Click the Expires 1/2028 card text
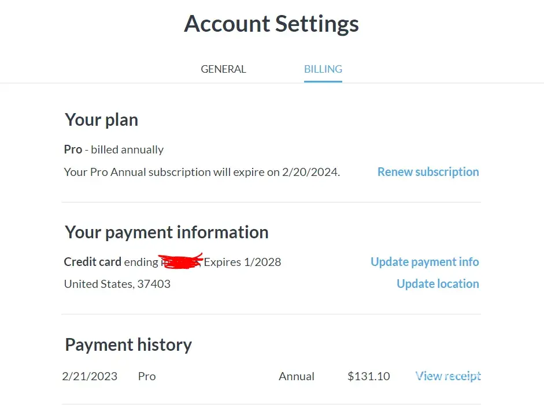The width and height of the screenshot is (544, 405). [x=243, y=262]
